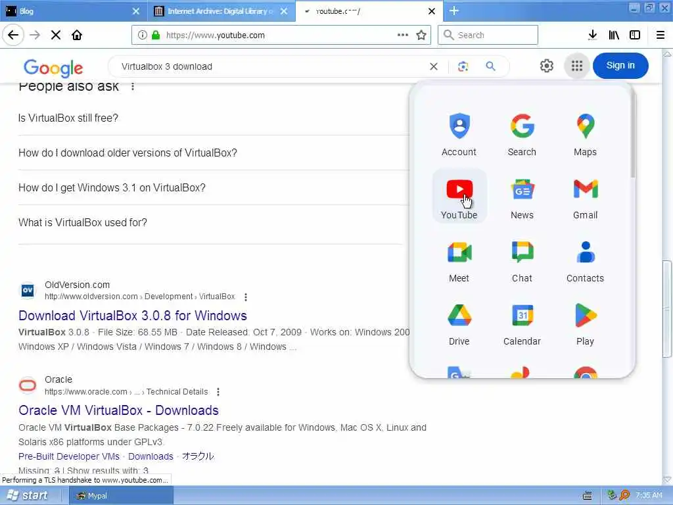
Task: Expand 'Is VirtualBox still free?' question
Action: coord(210,118)
